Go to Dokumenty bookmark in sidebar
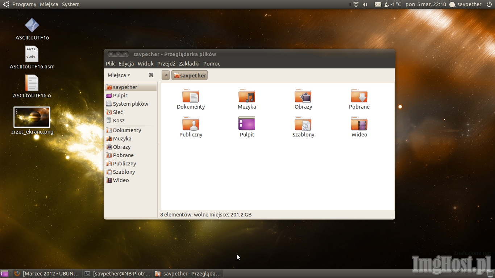 click(131, 130)
